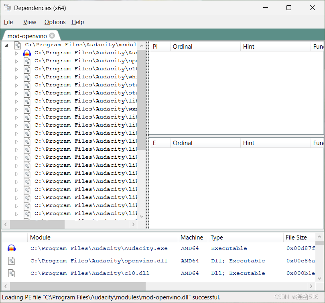The image size is (325, 303).
Task: Sort module list by Type column
Action: coord(246,237)
